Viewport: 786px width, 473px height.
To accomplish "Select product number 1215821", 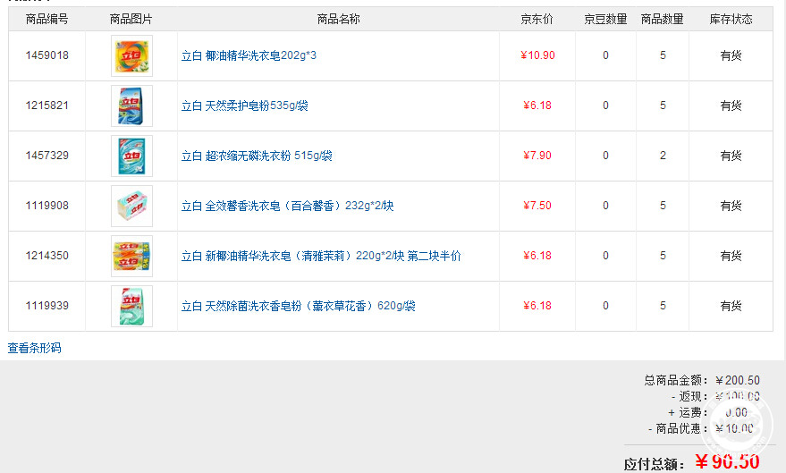I will coord(47,106).
